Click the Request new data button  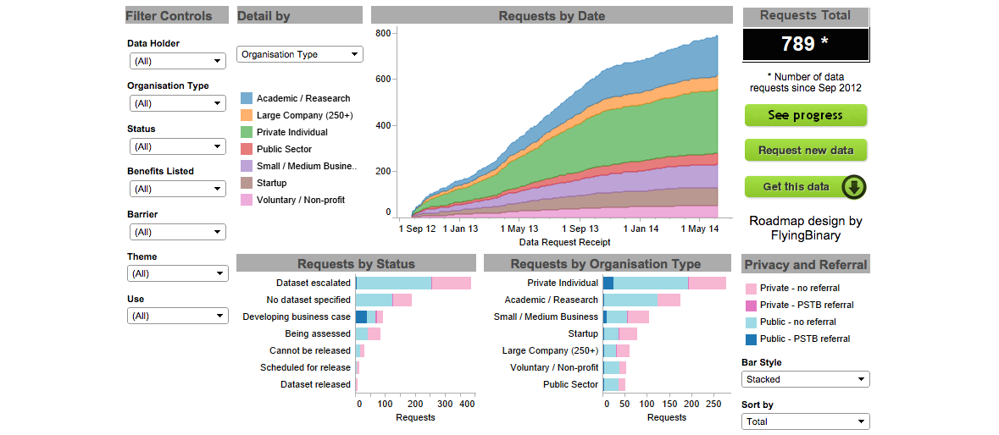pos(805,151)
